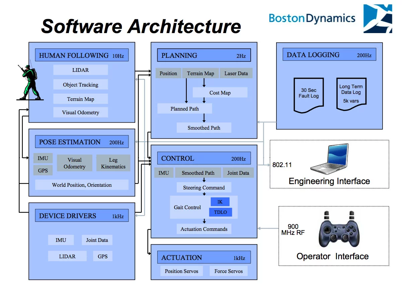Click the Software Architecture title
Screen dimensions: 408x290
(141, 26)
